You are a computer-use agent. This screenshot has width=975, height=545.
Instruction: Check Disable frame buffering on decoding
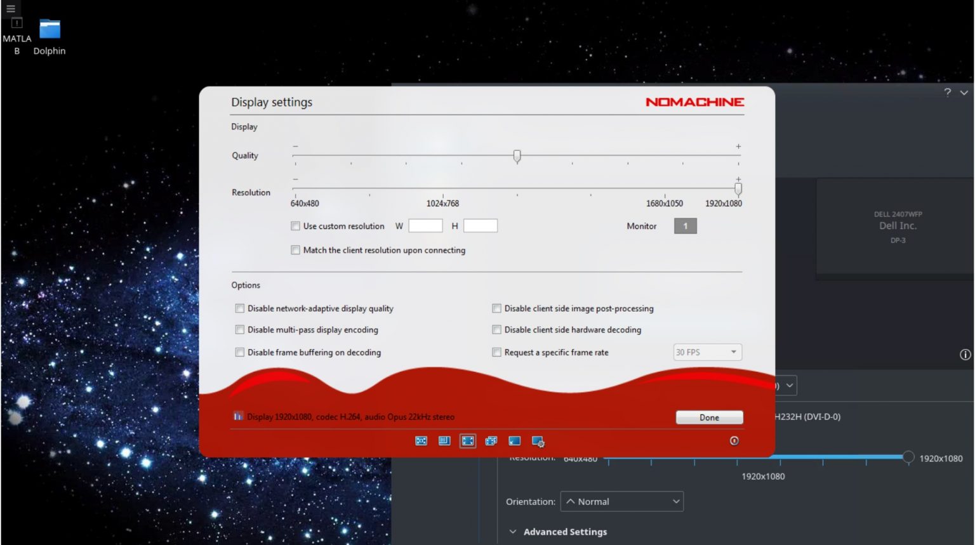click(240, 352)
